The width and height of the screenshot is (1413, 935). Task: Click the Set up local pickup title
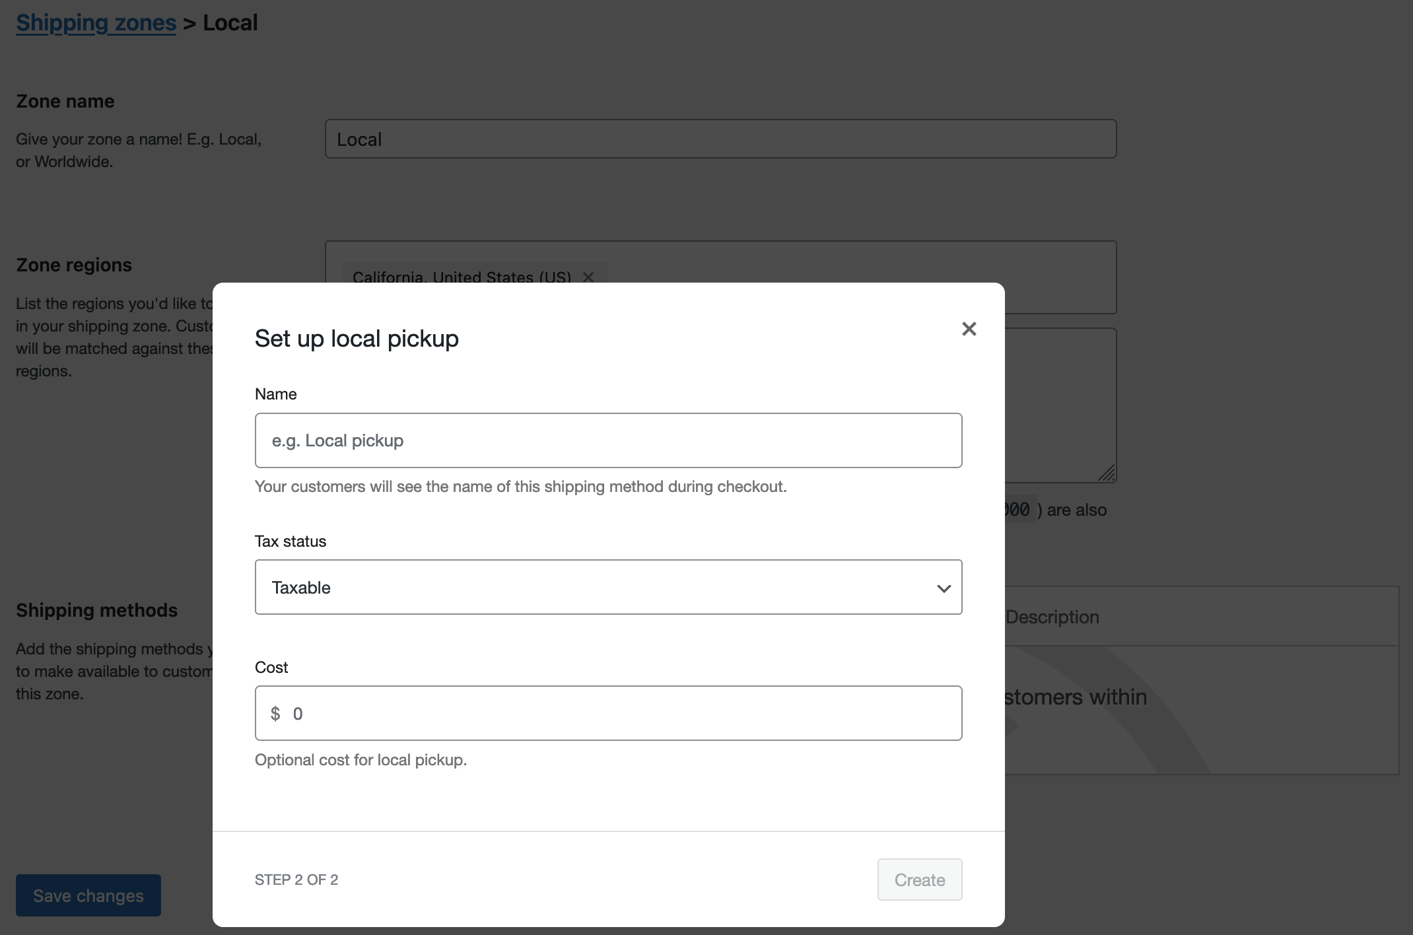[357, 338]
